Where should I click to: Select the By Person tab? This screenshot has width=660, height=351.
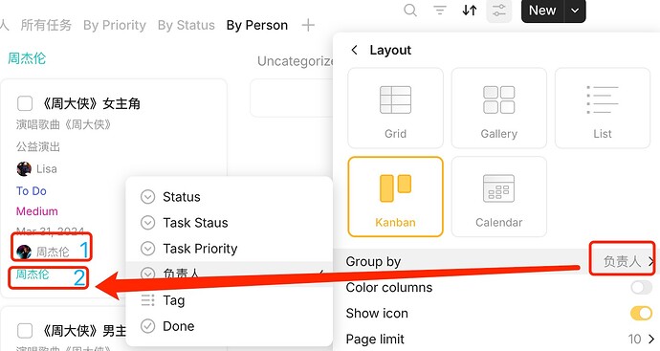256,25
